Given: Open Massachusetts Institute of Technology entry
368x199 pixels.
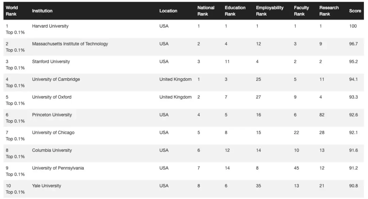Looking at the screenshot, I should [x=70, y=44].
